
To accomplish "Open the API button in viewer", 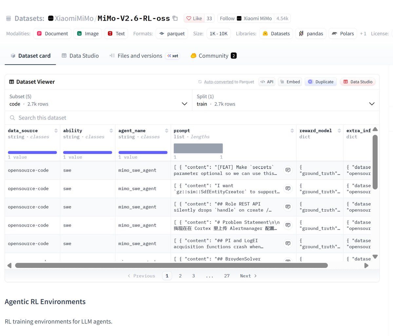I will coord(267,82).
